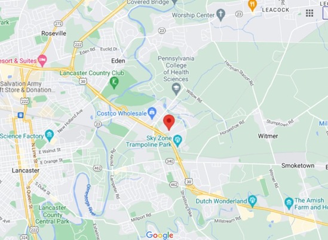The height and width of the screenshot is (240, 328).
Task: Select the blue train station icon
Action: coord(20,115)
